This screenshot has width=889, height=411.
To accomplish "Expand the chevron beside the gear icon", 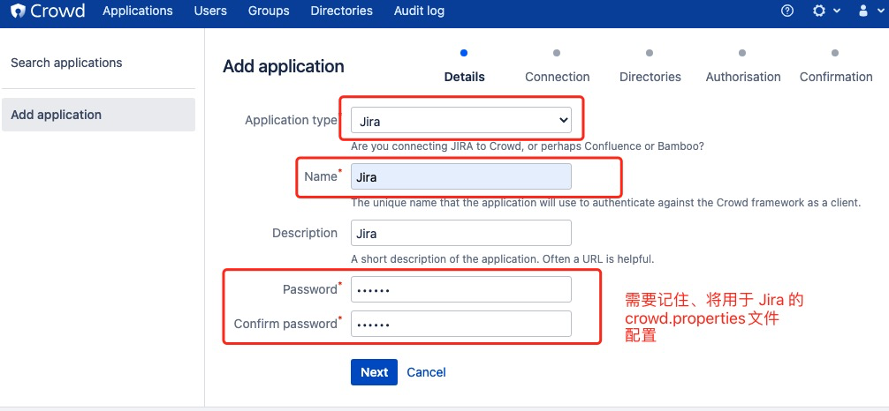I will [835, 11].
